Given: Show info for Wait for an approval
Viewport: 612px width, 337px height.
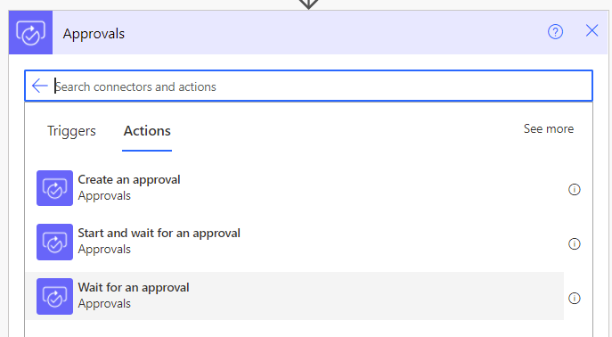Looking at the screenshot, I should 575,299.
